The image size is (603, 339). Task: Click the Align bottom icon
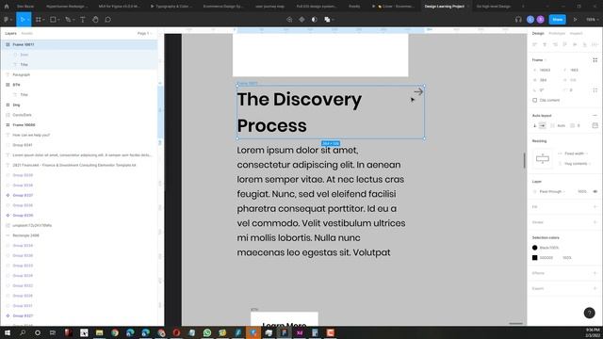tap(584, 44)
